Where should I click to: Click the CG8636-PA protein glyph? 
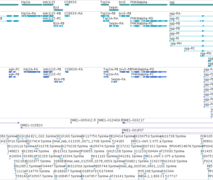click(x=67, y=72)
